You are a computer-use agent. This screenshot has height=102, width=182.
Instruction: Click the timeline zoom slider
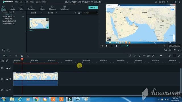point(161,56)
